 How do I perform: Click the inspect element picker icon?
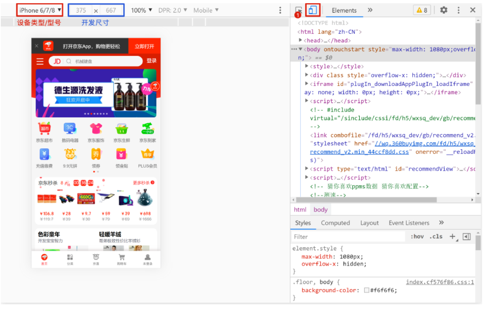click(x=298, y=10)
